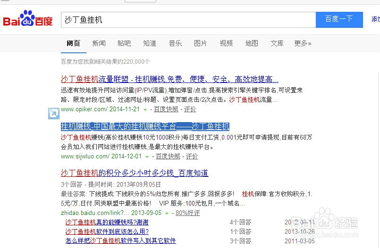The width and height of the screenshot is (380, 248).
Task: Click the date 2013-10-26
Action: click(300, 231)
